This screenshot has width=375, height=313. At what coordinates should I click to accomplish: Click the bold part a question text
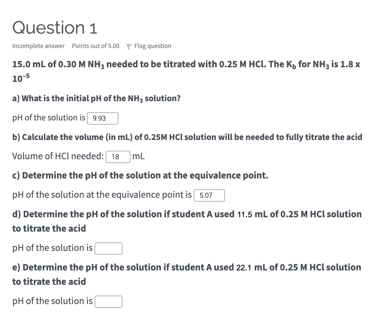96,98
